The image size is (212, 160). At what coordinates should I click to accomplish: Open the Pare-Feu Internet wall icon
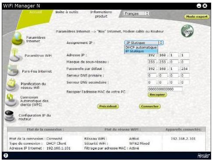(x=13, y=70)
